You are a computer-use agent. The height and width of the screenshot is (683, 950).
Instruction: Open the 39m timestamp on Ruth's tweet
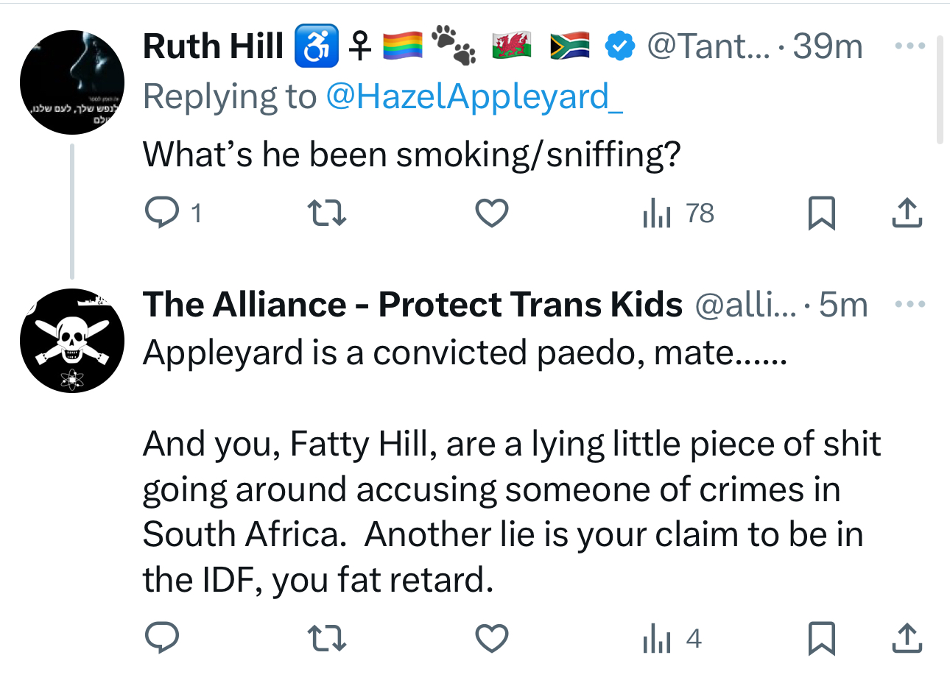point(828,46)
